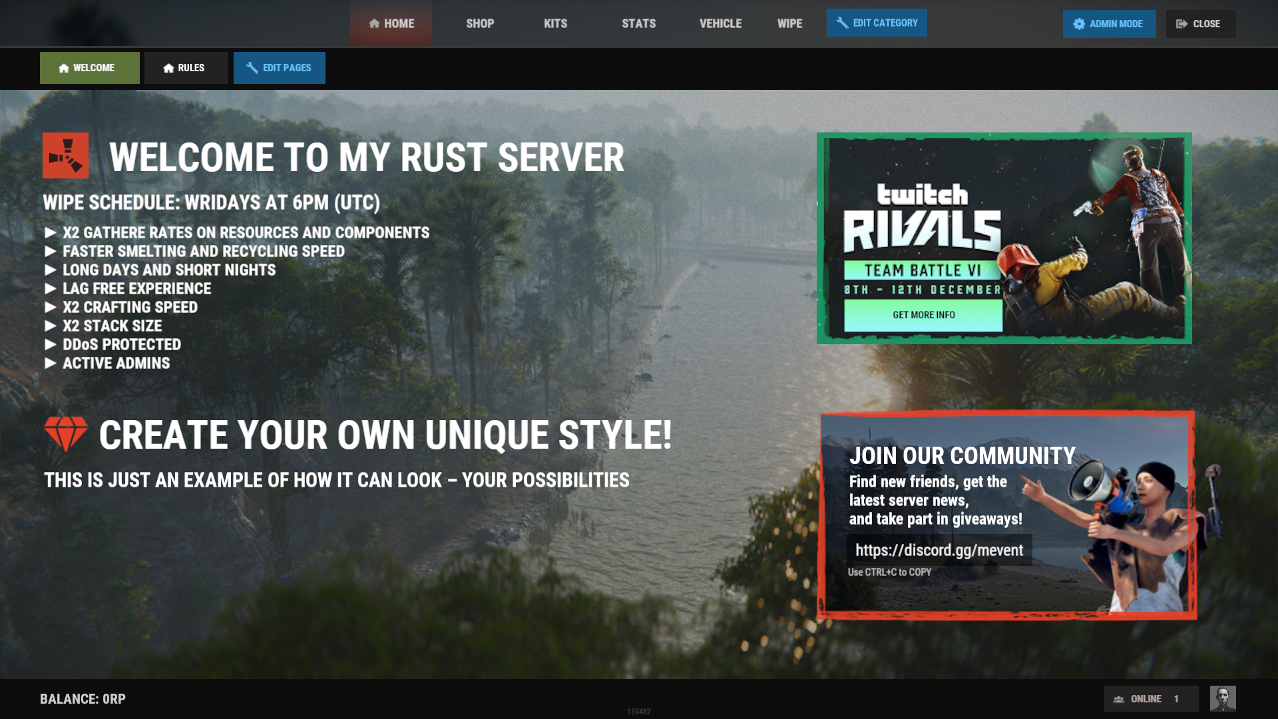Click the exit icon on Close button

(x=1181, y=24)
